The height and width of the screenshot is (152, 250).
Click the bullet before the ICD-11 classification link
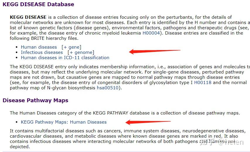(x=17, y=58)
